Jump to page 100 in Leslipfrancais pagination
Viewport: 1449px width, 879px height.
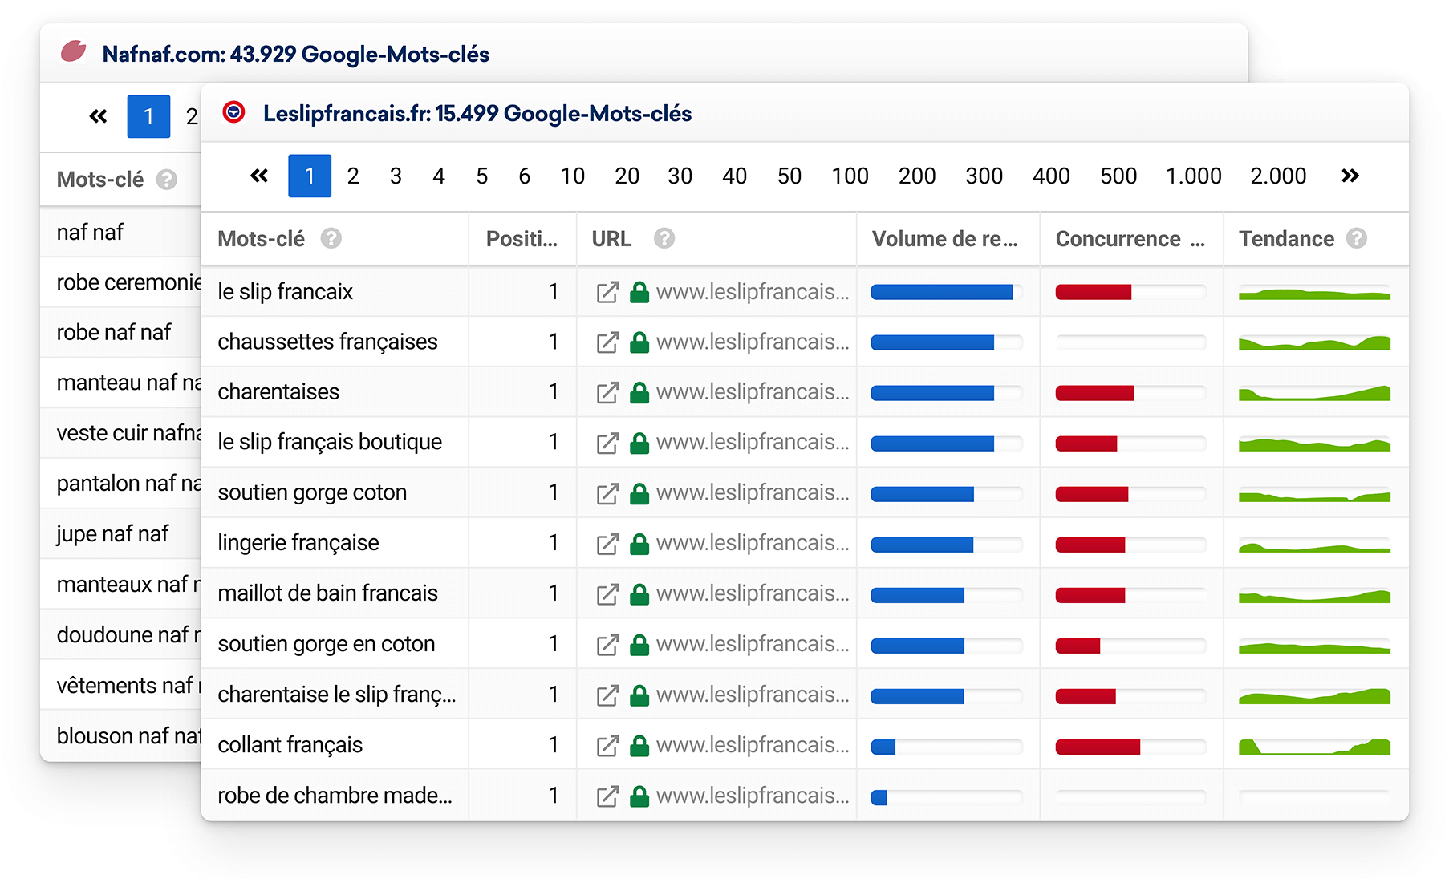point(850,176)
